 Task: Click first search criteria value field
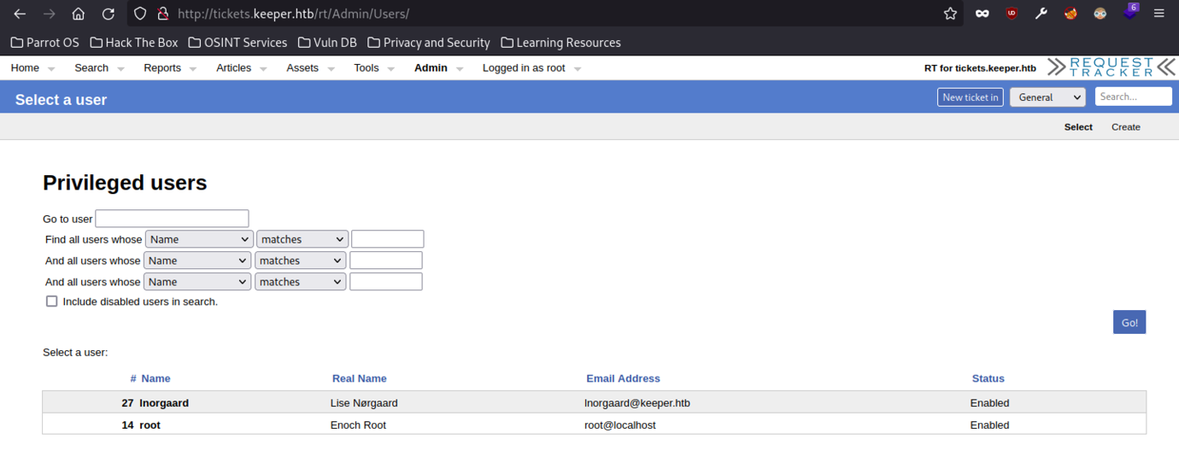(387, 239)
